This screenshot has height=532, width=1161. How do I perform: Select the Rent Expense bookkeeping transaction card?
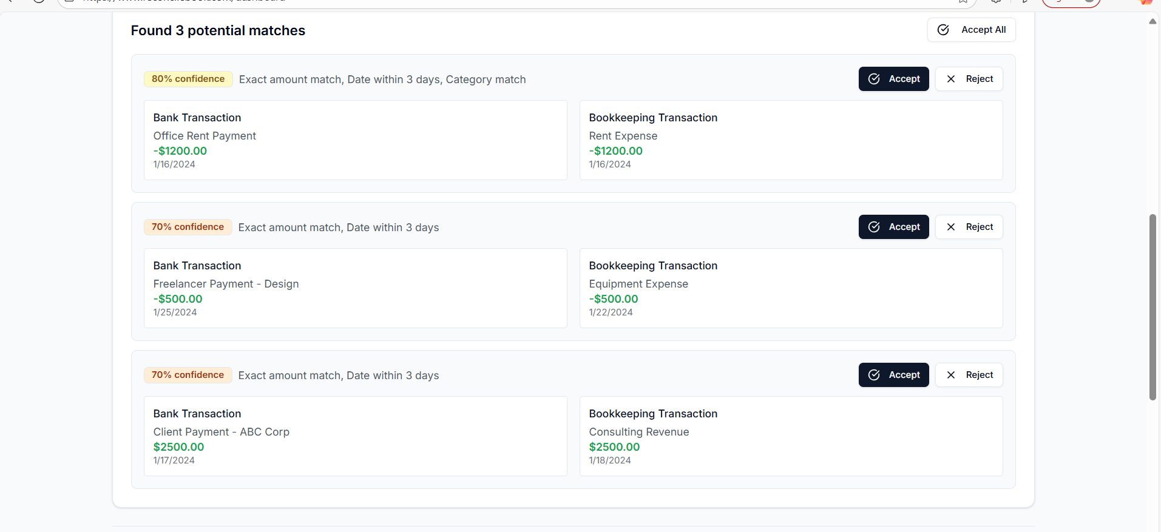point(791,140)
